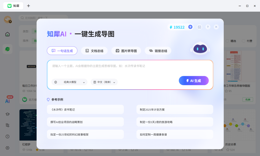Choose the 撰写AI创业项目的战略策划 example
This screenshot has height=156, width=260.
[85, 122]
